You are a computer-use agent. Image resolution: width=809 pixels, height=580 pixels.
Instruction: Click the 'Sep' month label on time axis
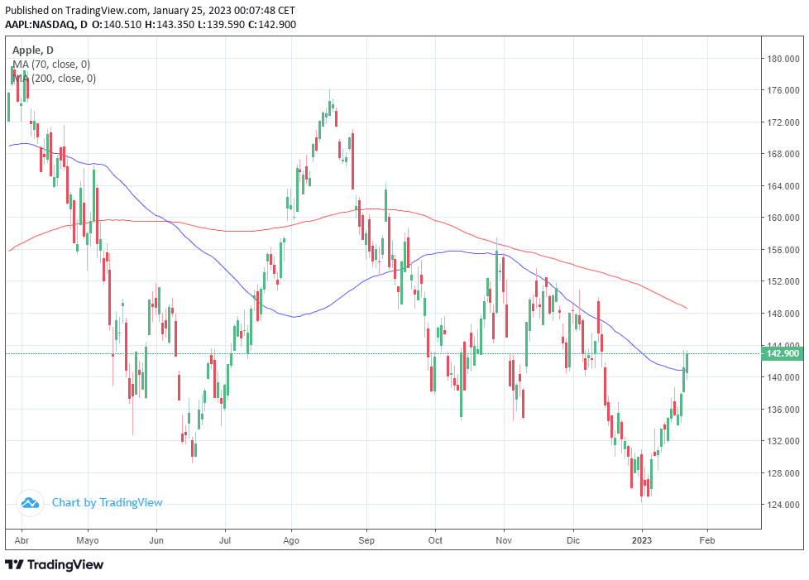point(366,540)
